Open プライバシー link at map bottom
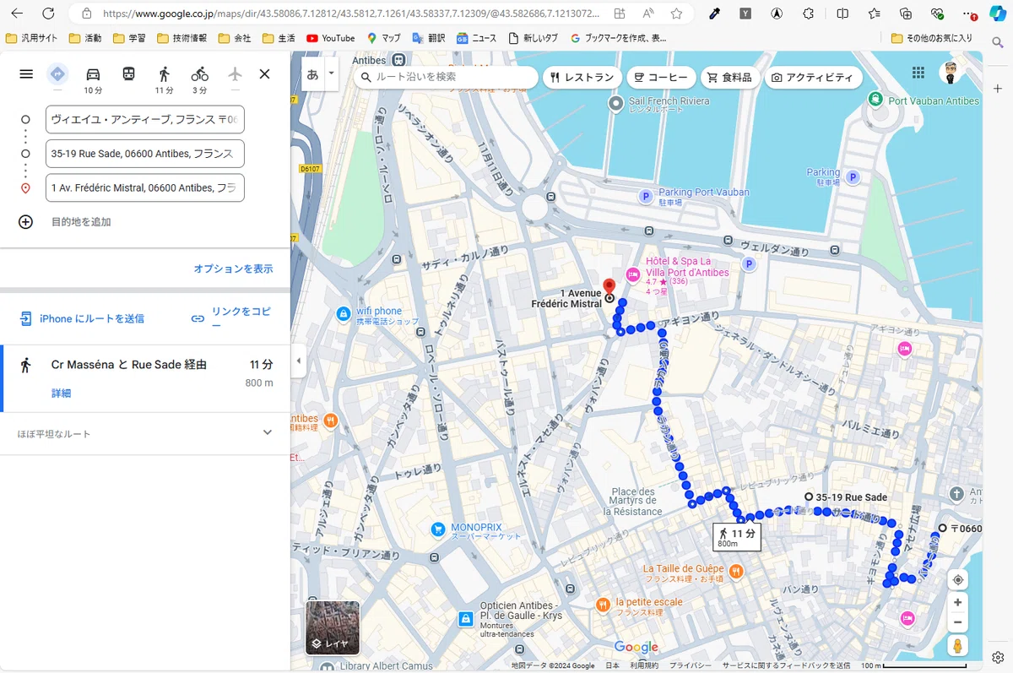This screenshot has height=673, width=1013. 690,665
